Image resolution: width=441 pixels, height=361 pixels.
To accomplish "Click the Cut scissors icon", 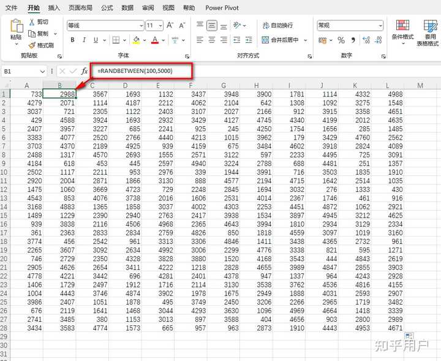I will point(32,22).
